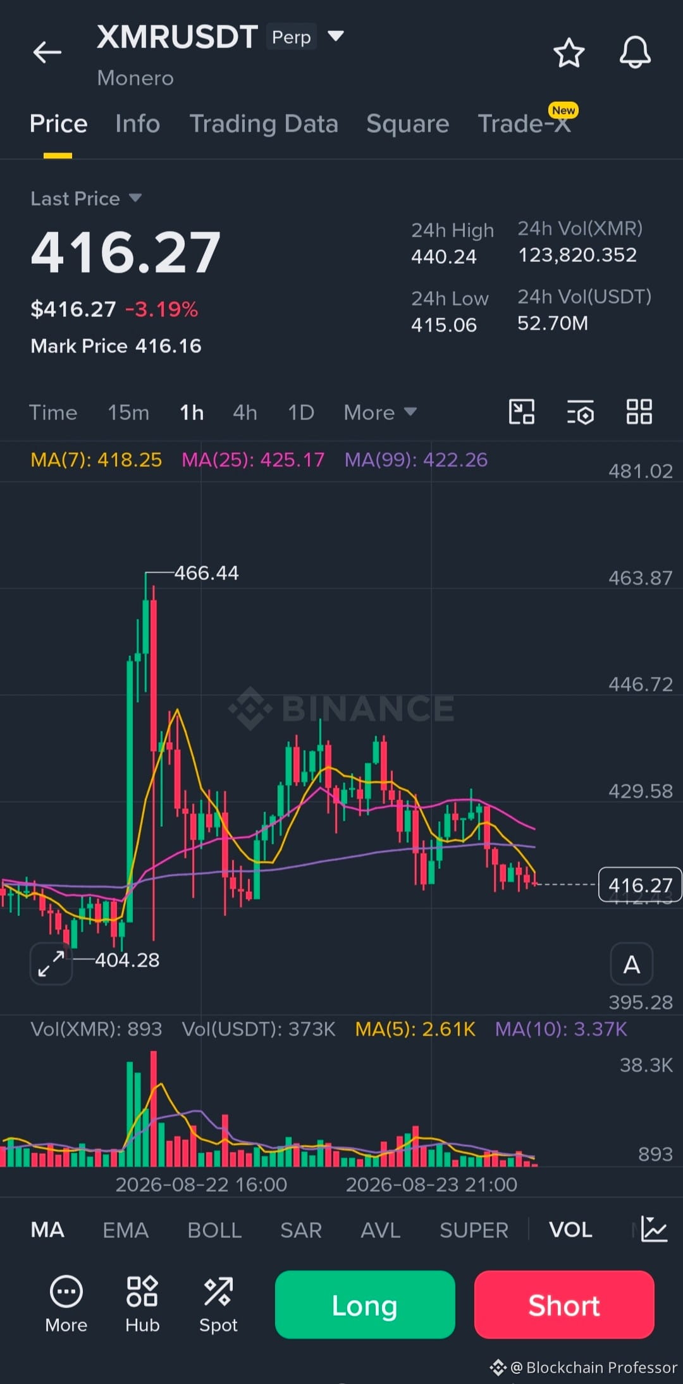Tap the 24h Vol(USDT) 52.70M value
Image resolution: width=683 pixels, height=1384 pixels.
[553, 323]
